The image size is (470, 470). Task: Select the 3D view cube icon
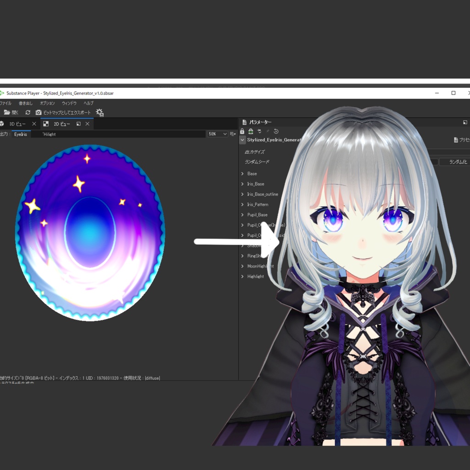point(2,123)
